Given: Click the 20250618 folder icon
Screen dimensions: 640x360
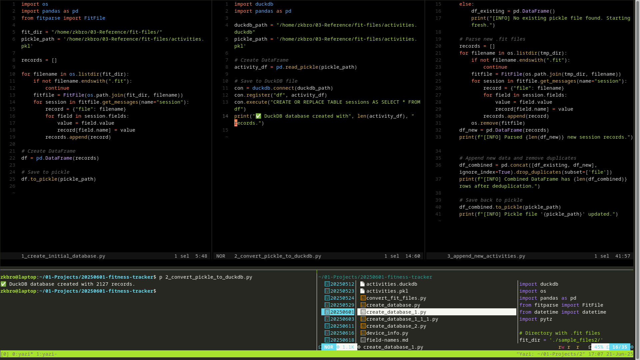Looking at the screenshot, I should pyautogui.click(x=327, y=340).
